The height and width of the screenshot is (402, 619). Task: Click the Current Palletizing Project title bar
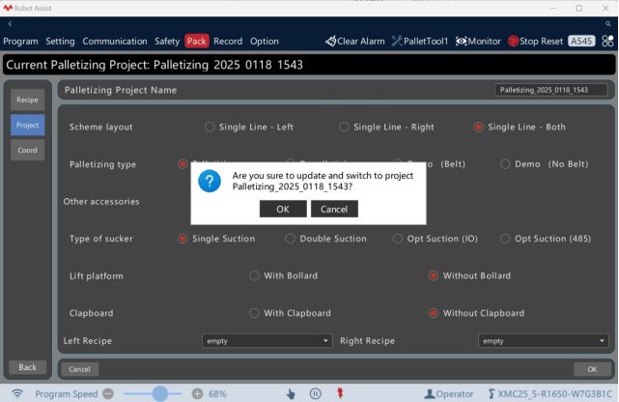[x=309, y=65]
